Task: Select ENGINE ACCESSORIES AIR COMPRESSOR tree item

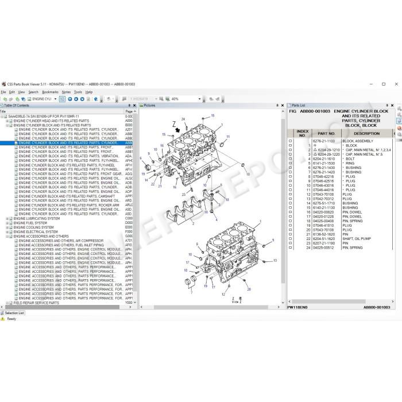Action: click(61, 241)
